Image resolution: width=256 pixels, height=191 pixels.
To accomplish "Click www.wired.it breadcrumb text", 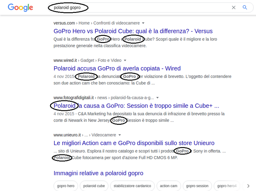I will click(x=65, y=60).
